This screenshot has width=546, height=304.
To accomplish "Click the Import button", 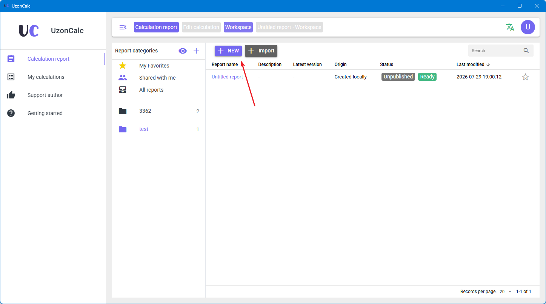I will click(261, 51).
